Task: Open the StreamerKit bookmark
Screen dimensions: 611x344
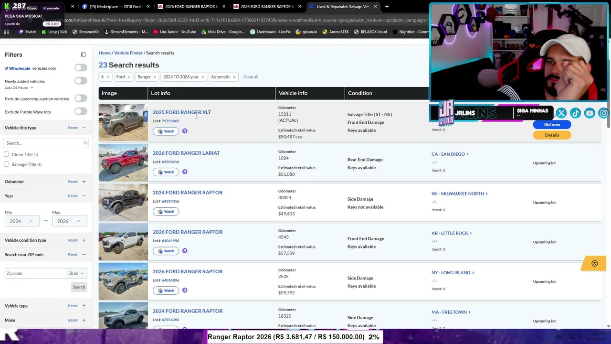Action: (85, 32)
